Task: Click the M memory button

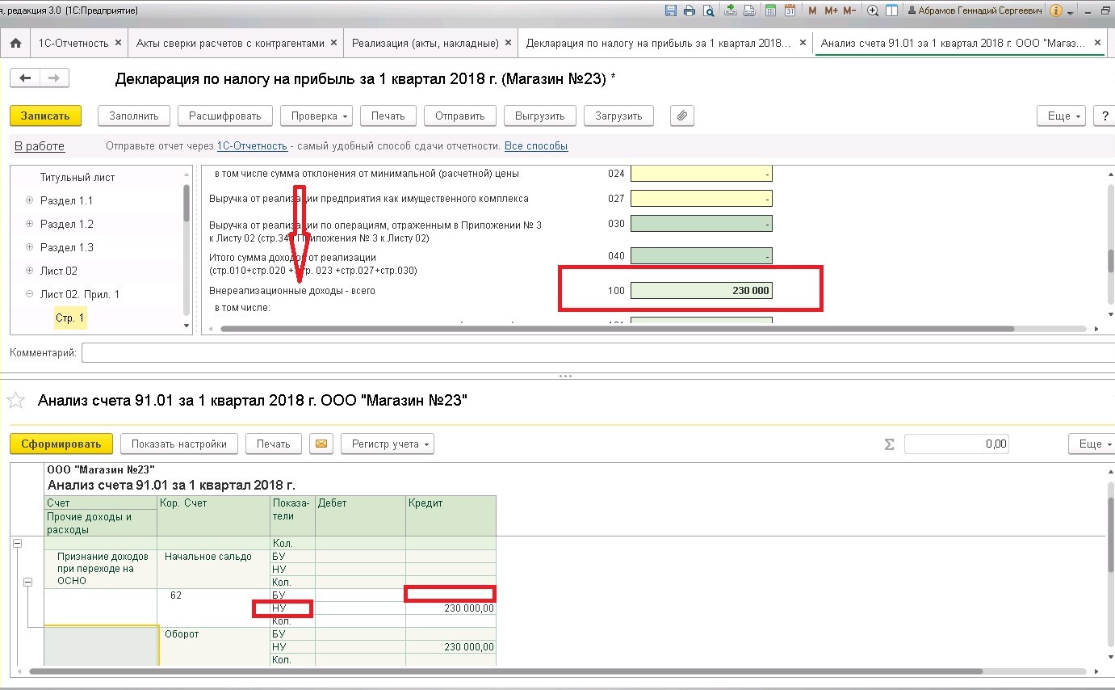Action: [812, 11]
